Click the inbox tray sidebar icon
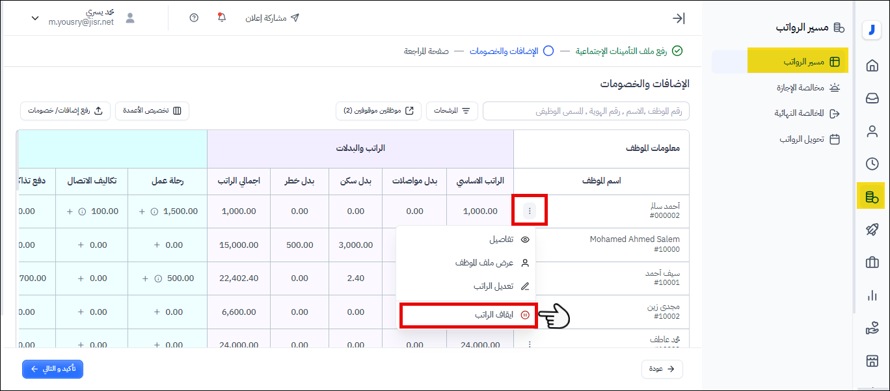This screenshot has height=391, width=890. [x=872, y=98]
